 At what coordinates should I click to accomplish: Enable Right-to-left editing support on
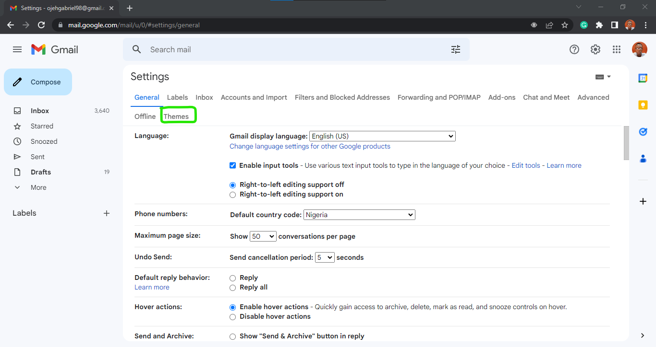point(232,195)
